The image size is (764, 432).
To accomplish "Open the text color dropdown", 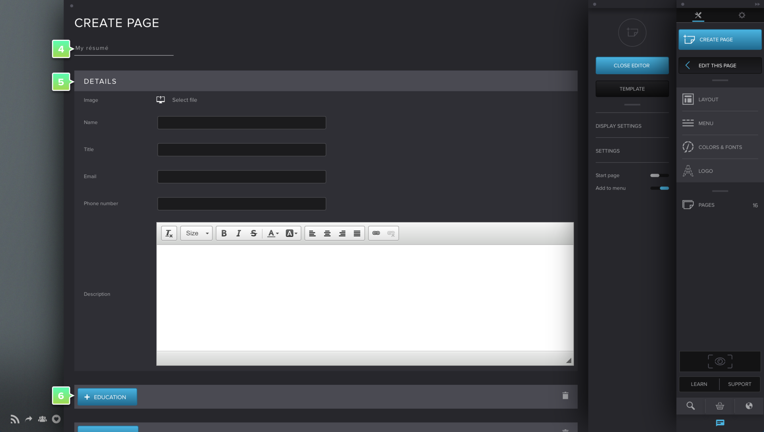I will [x=273, y=233].
